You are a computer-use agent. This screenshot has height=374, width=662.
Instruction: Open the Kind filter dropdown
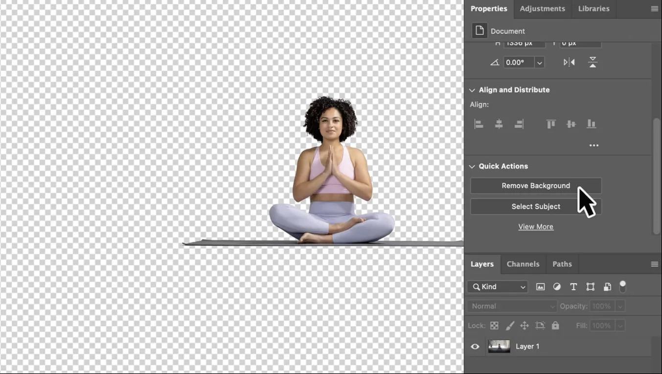[x=498, y=287]
